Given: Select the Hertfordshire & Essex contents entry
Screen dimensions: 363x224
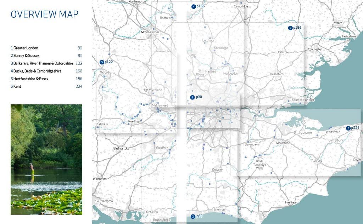Looking at the screenshot, I should [30, 79].
